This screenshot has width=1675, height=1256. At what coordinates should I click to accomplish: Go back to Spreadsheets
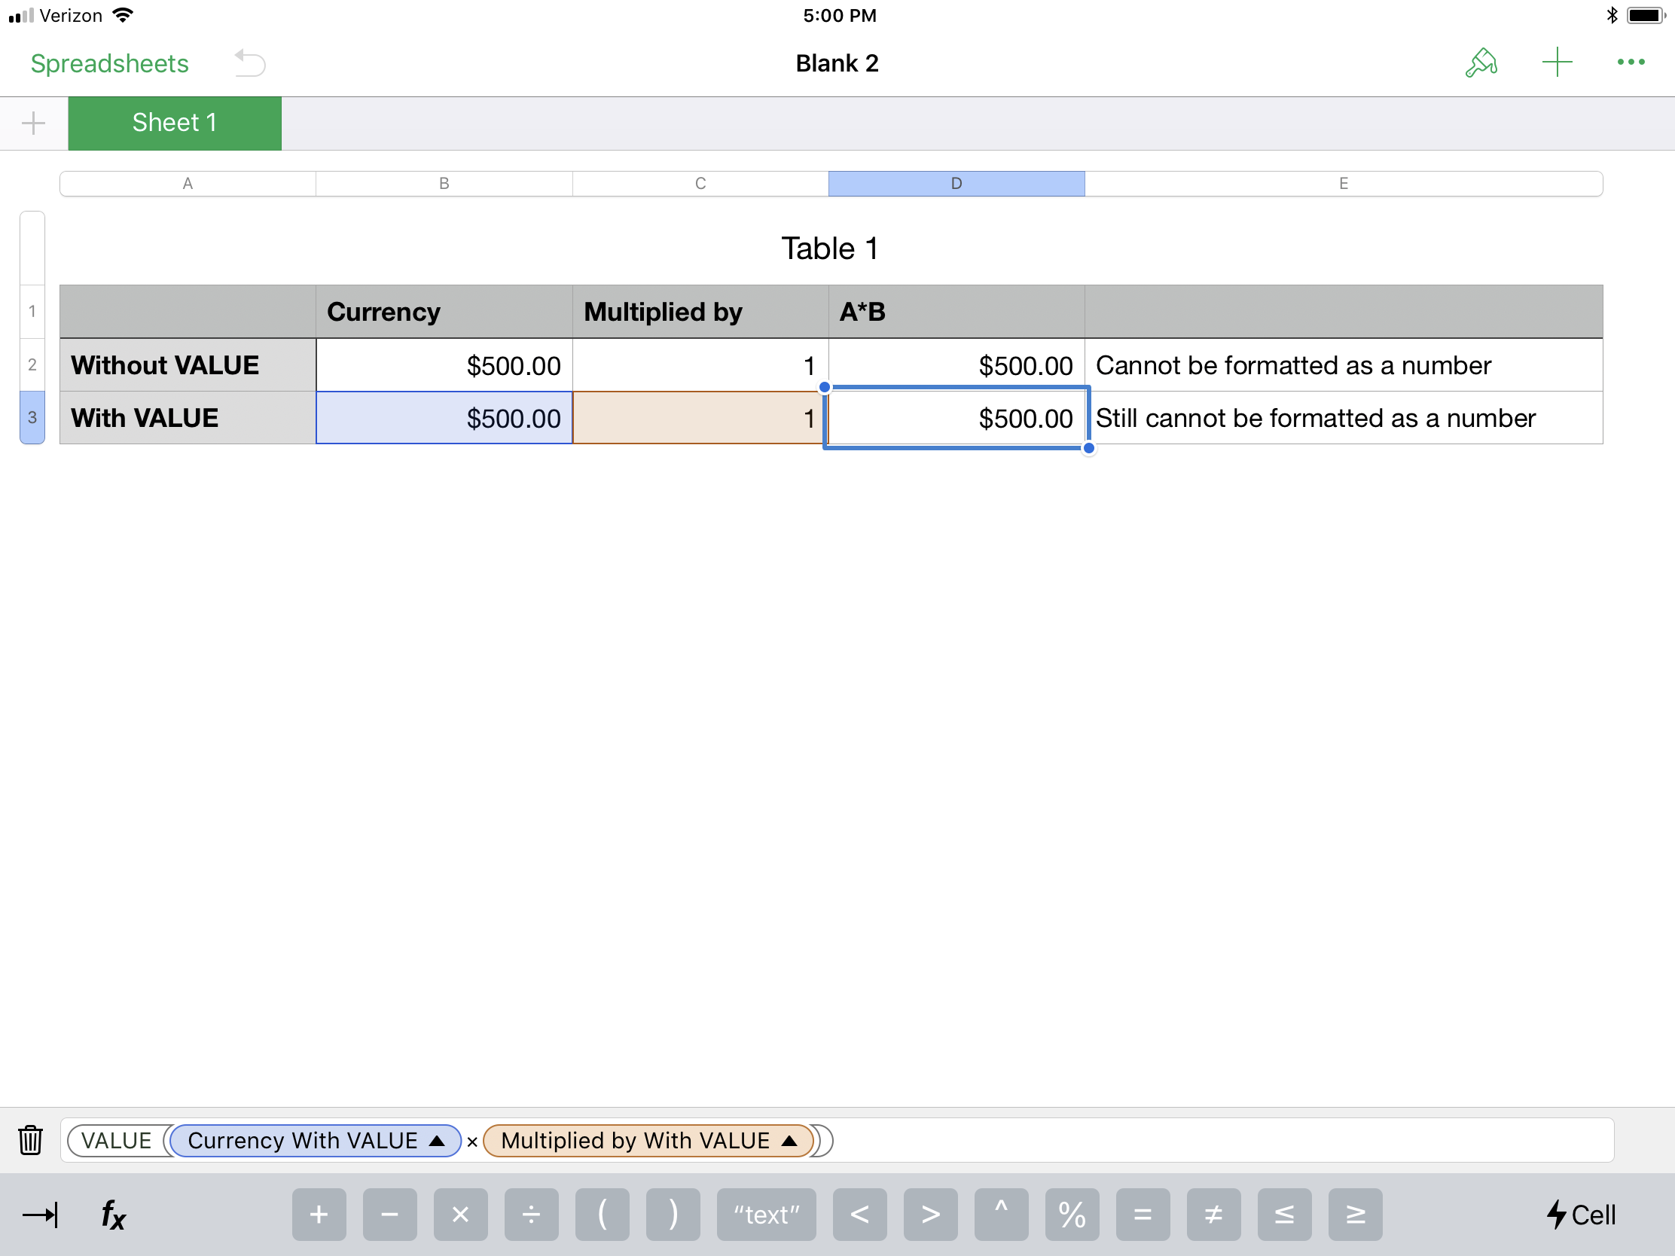coord(110,63)
